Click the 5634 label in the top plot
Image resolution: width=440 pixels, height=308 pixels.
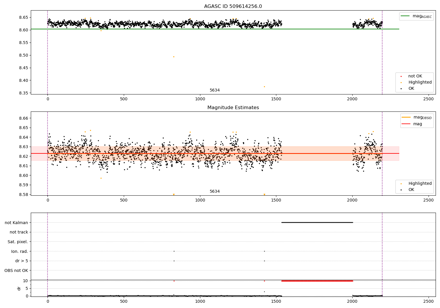(x=215, y=90)
